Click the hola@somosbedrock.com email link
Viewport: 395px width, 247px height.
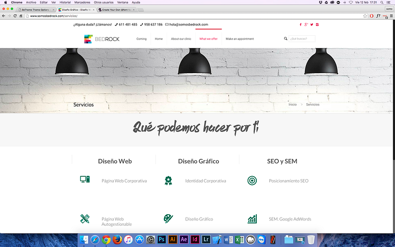(189, 25)
